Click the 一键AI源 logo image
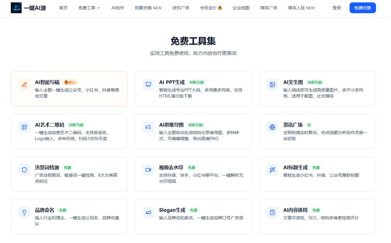The height and width of the screenshot is (243, 391). (16, 8)
